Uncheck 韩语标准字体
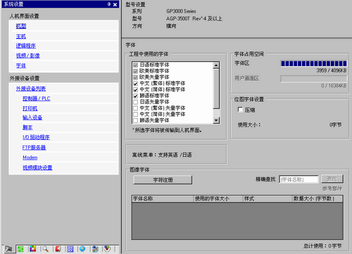 pyautogui.click(x=135, y=96)
